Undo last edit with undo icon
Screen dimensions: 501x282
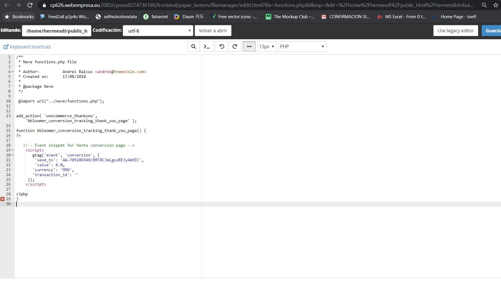pos(222,46)
